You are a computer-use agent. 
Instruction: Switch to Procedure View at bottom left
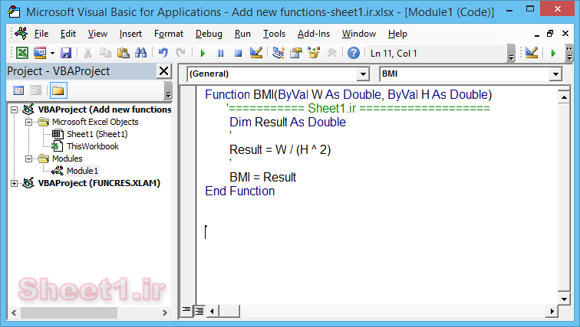point(186,310)
